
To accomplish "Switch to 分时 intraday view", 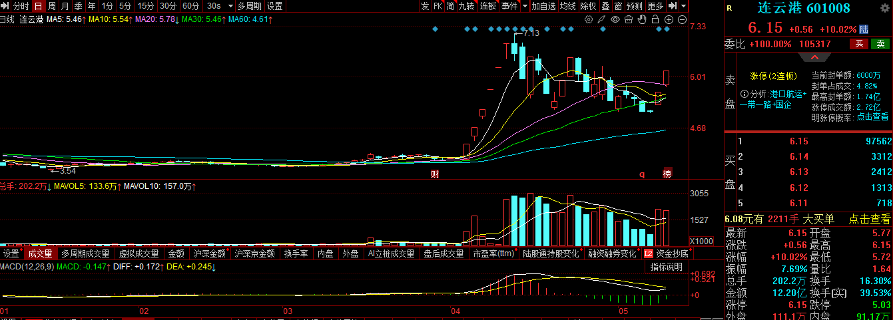I will pyautogui.click(x=21, y=6).
